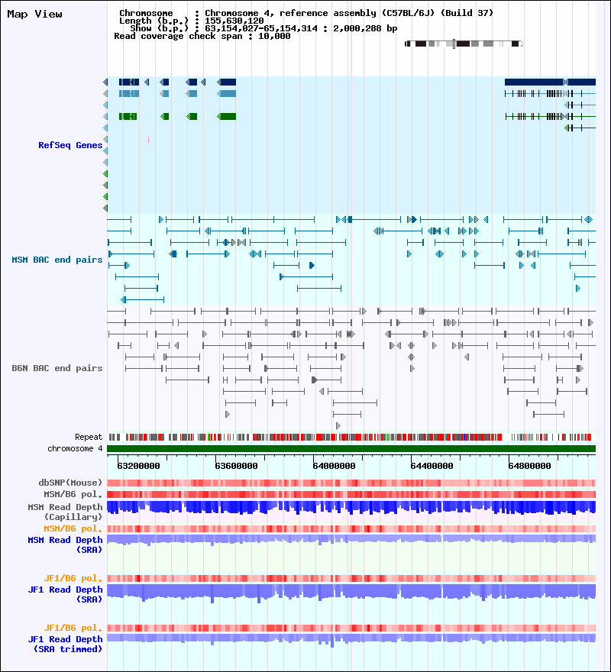Click the 'Read coverage check span : 10,000' text
The image size is (611, 672).
point(202,37)
